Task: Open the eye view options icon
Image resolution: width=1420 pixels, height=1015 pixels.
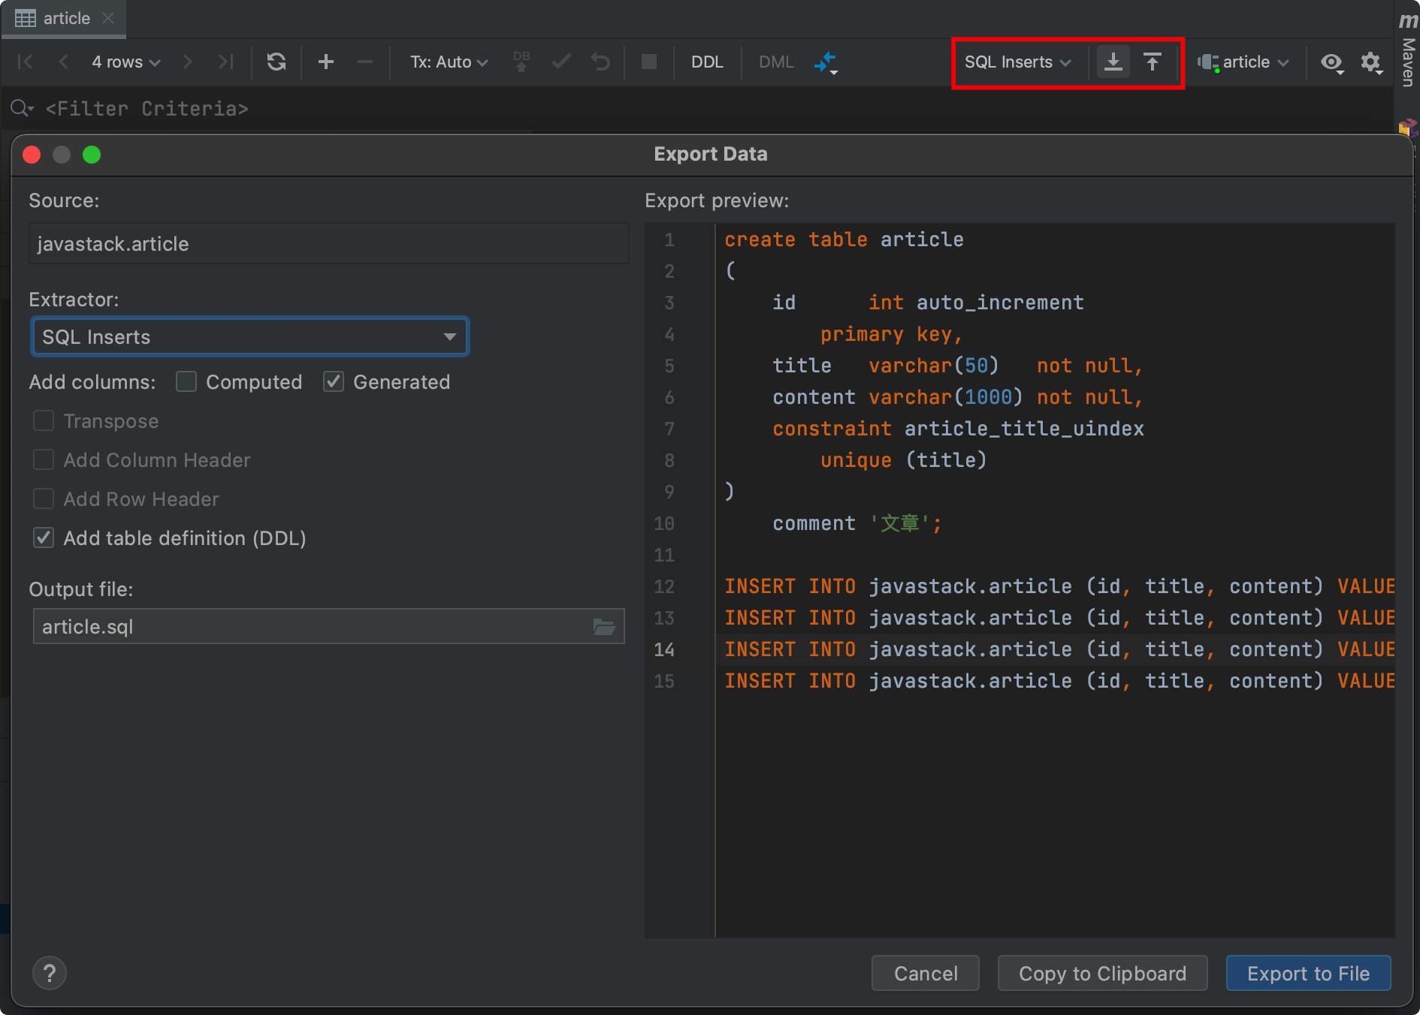Action: pyautogui.click(x=1332, y=62)
